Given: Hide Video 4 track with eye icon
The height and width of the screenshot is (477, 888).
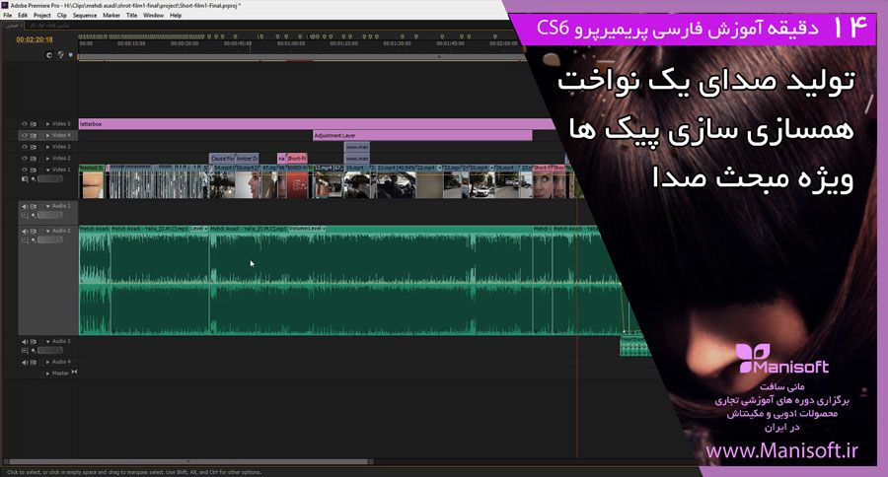Looking at the screenshot, I should (25, 135).
